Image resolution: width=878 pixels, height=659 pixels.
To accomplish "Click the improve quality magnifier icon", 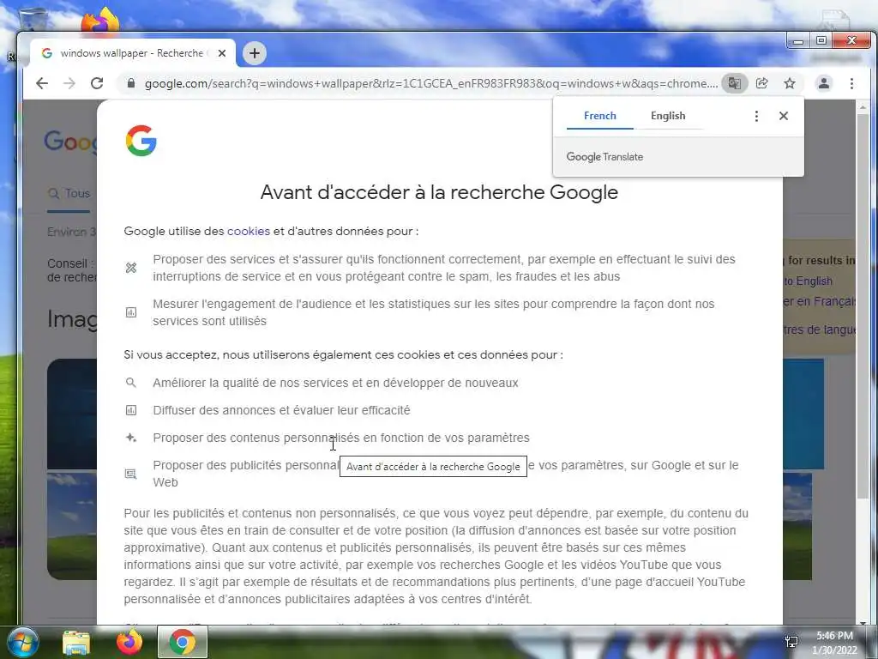I will 131,383.
